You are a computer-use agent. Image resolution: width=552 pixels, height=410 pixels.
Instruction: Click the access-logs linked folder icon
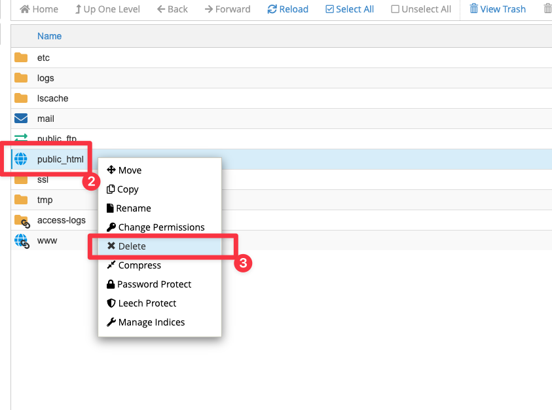21,220
